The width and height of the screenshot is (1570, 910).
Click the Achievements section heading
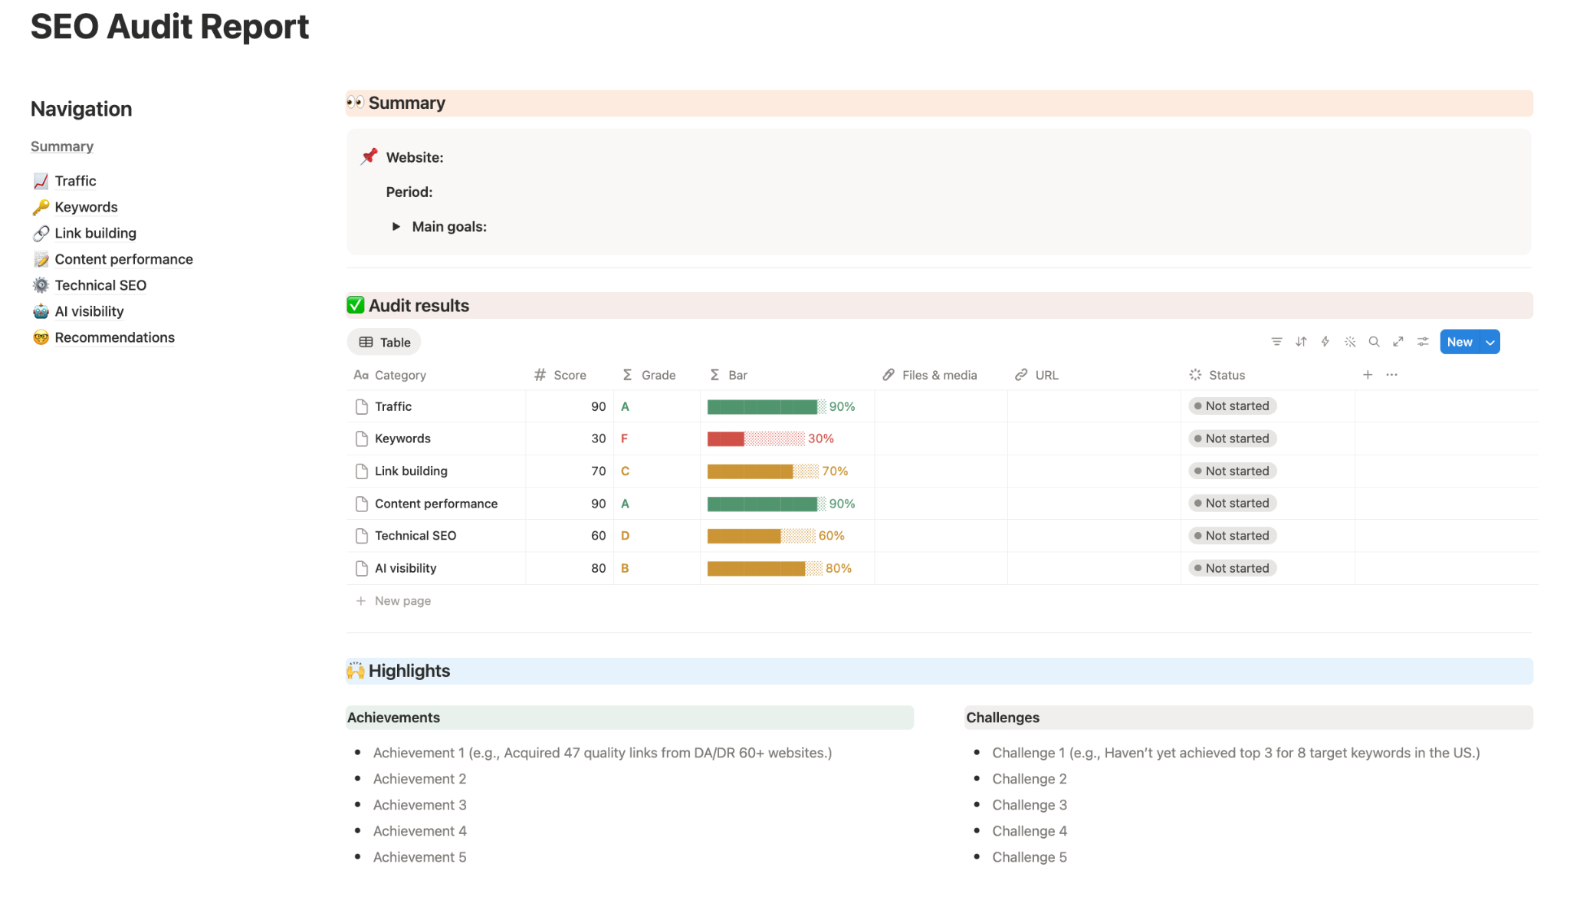tap(393, 718)
